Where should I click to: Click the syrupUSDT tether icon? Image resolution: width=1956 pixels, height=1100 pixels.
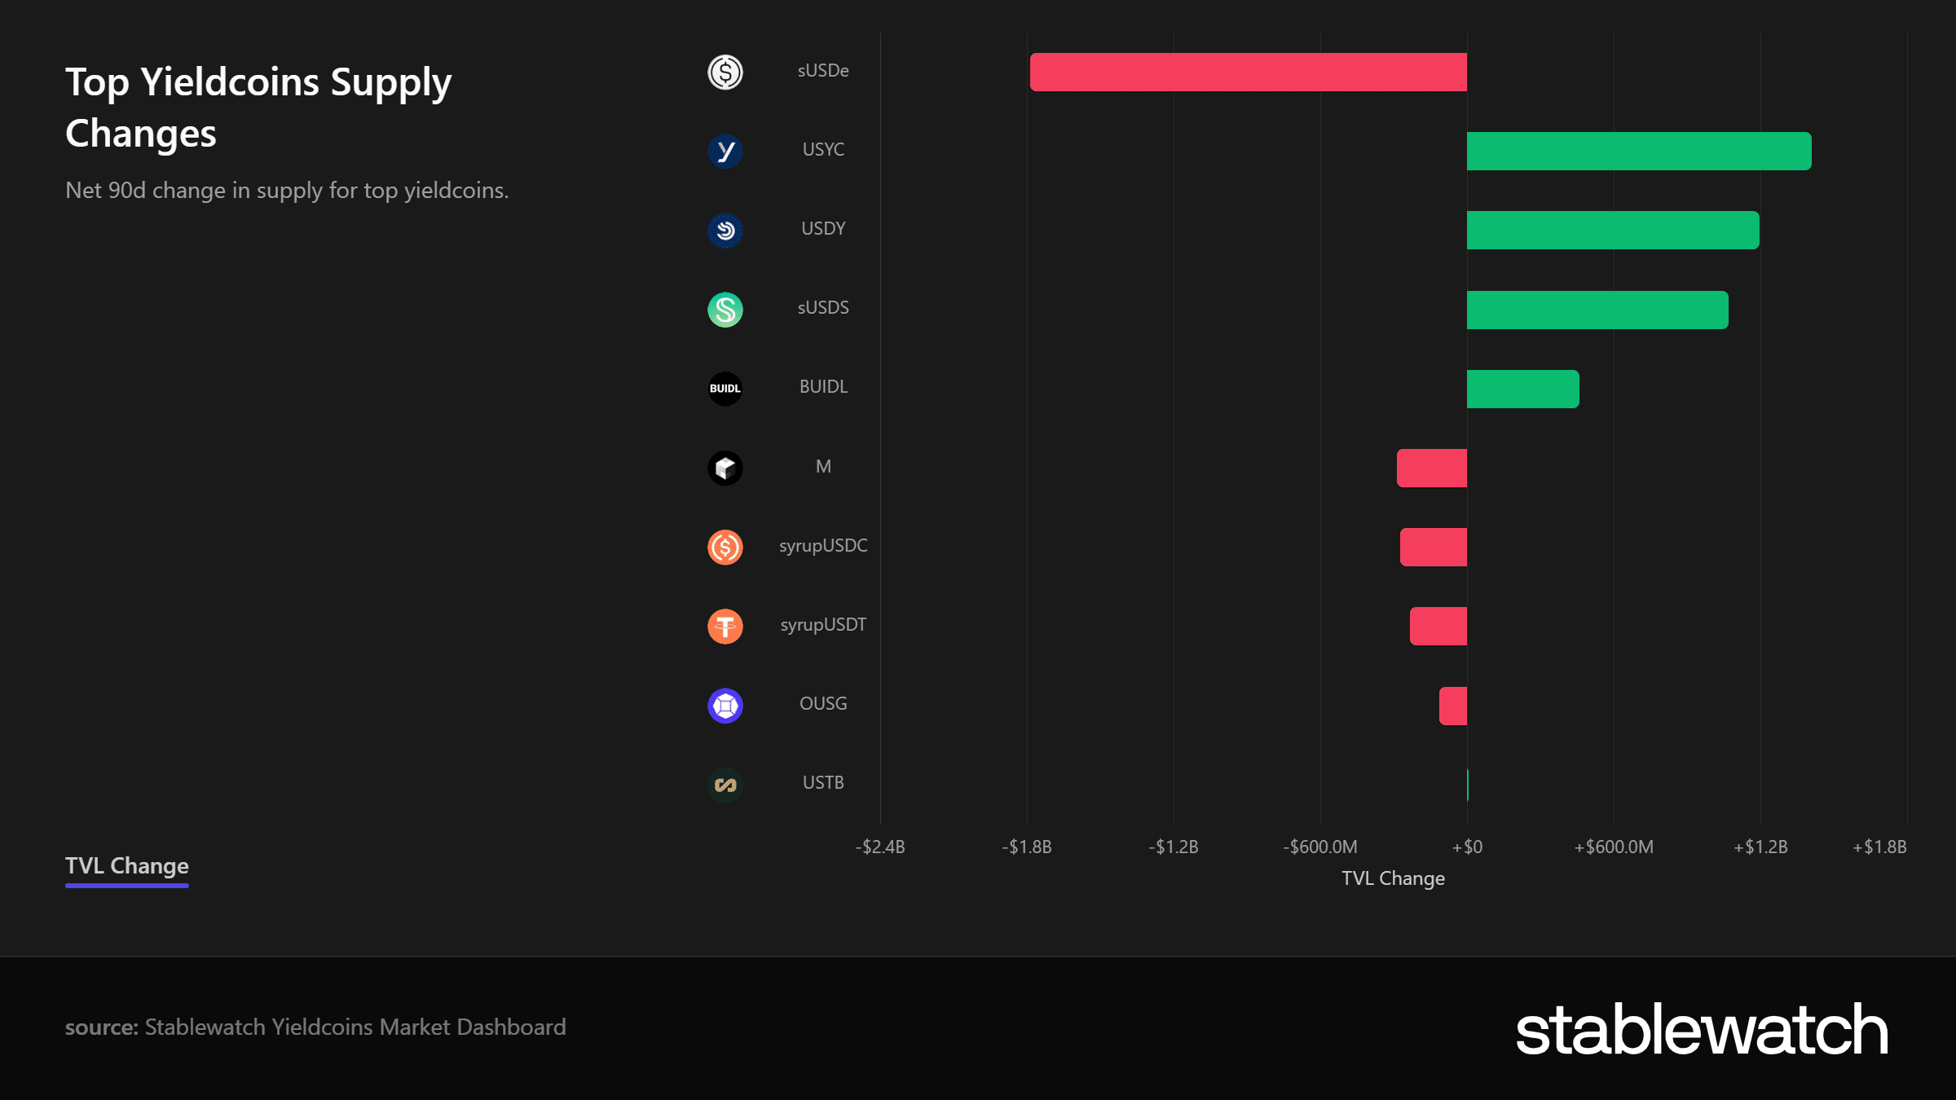[725, 626]
